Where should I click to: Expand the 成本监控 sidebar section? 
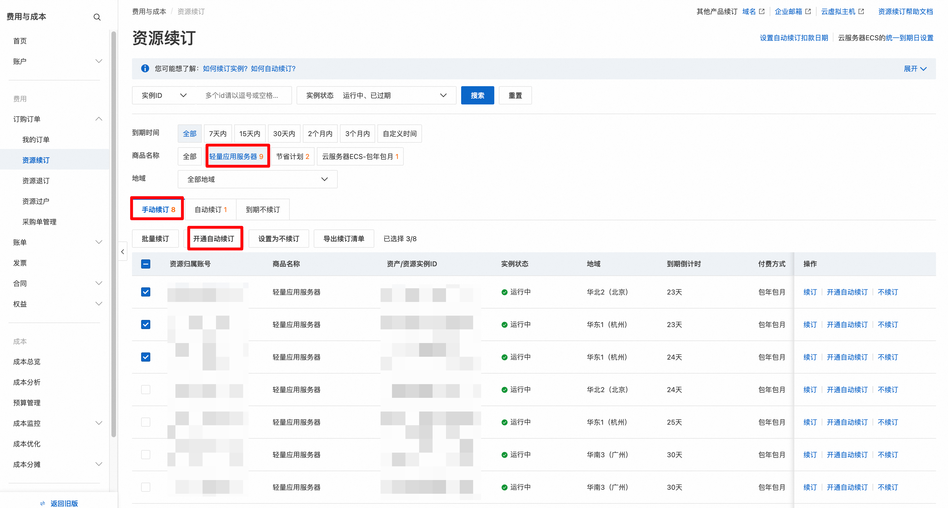pyautogui.click(x=99, y=423)
